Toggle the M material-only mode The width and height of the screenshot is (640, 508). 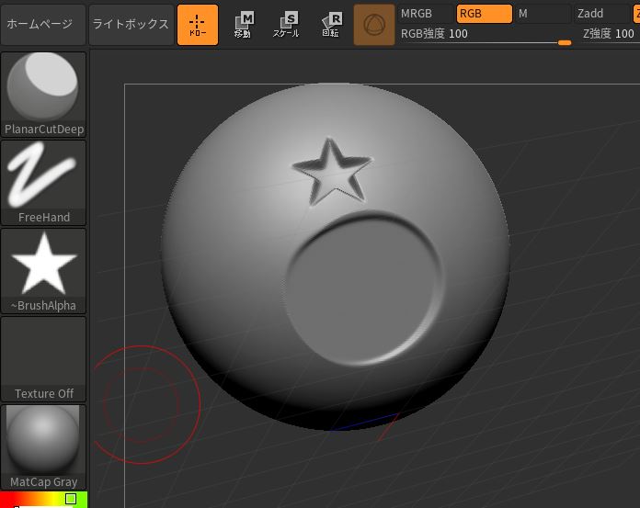point(541,14)
